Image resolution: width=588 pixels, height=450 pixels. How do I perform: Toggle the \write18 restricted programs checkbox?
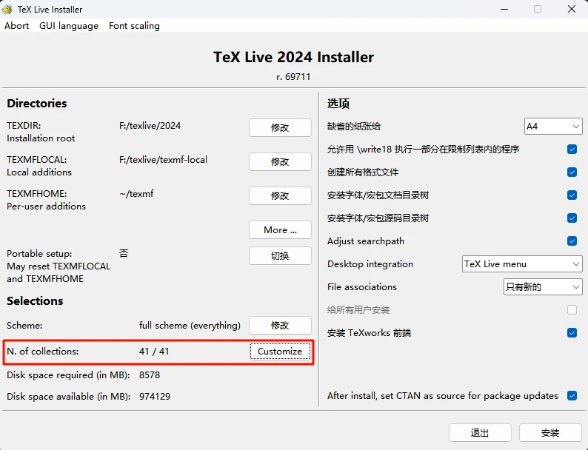tap(572, 149)
